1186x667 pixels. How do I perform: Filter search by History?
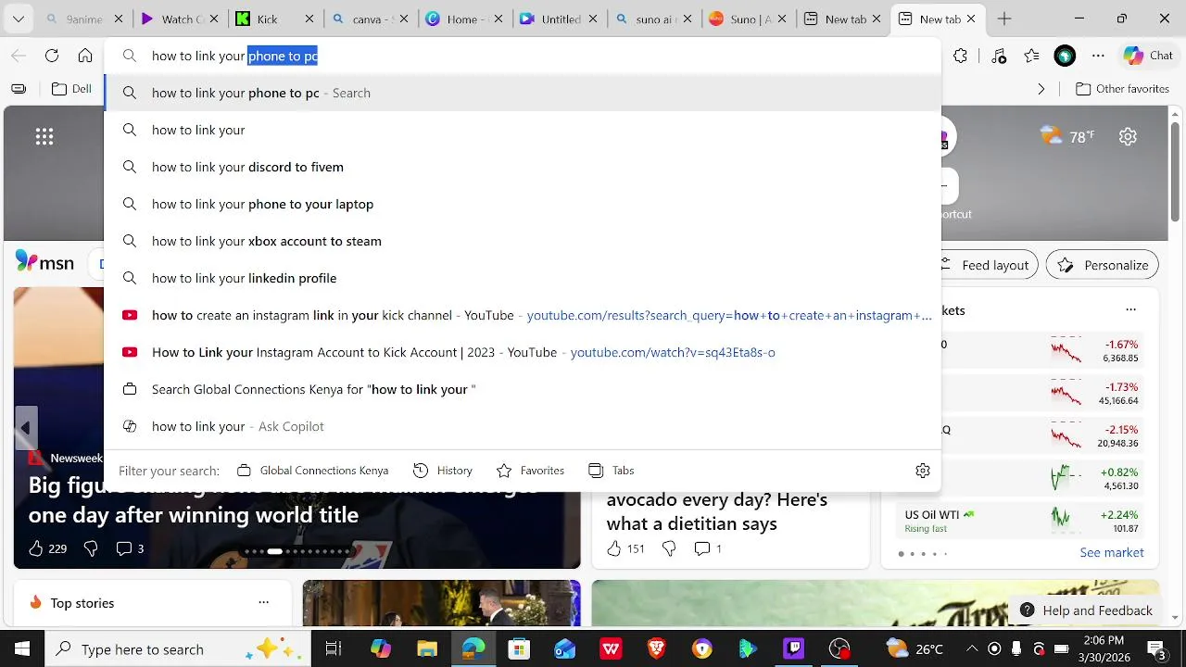(443, 471)
